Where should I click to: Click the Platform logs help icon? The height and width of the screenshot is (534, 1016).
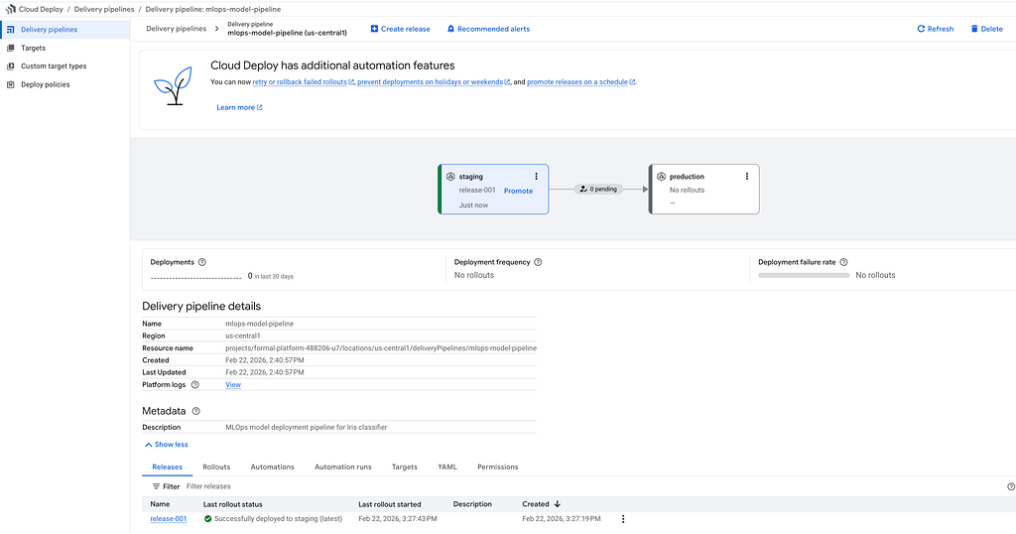[x=195, y=384]
